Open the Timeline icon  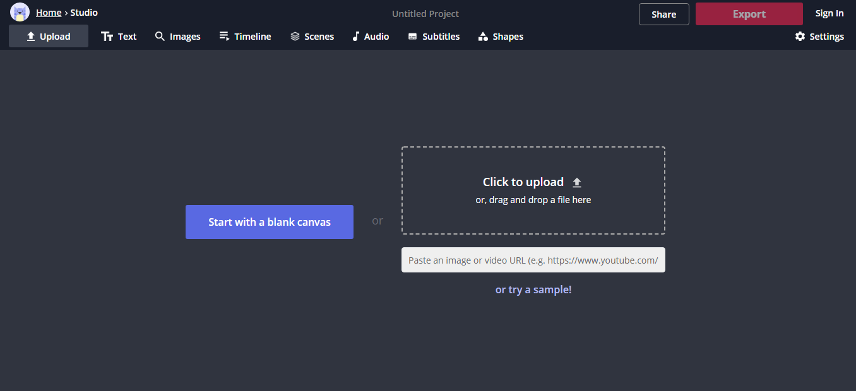tap(224, 36)
